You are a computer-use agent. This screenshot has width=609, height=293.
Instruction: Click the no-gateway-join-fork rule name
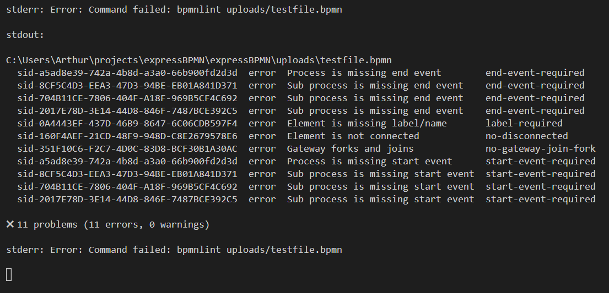coord(540,148)
